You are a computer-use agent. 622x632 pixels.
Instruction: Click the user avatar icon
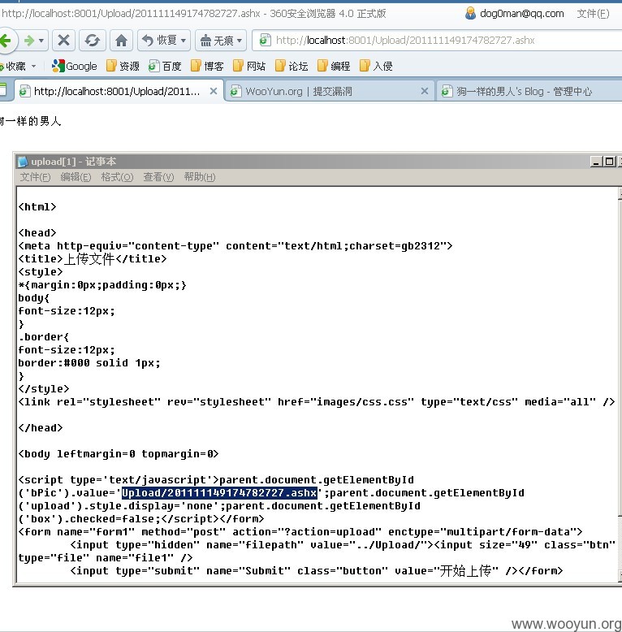[x=470, y=14]
